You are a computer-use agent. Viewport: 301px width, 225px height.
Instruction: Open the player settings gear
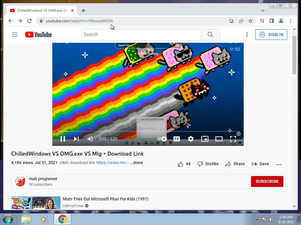[x=190, y=139]
